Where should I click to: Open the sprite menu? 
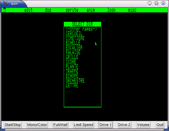tap(72, 10)
